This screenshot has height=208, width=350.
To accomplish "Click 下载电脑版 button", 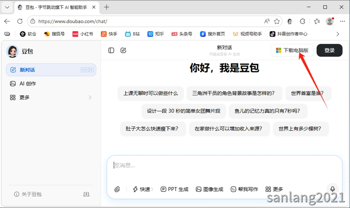I will (292, 50).
